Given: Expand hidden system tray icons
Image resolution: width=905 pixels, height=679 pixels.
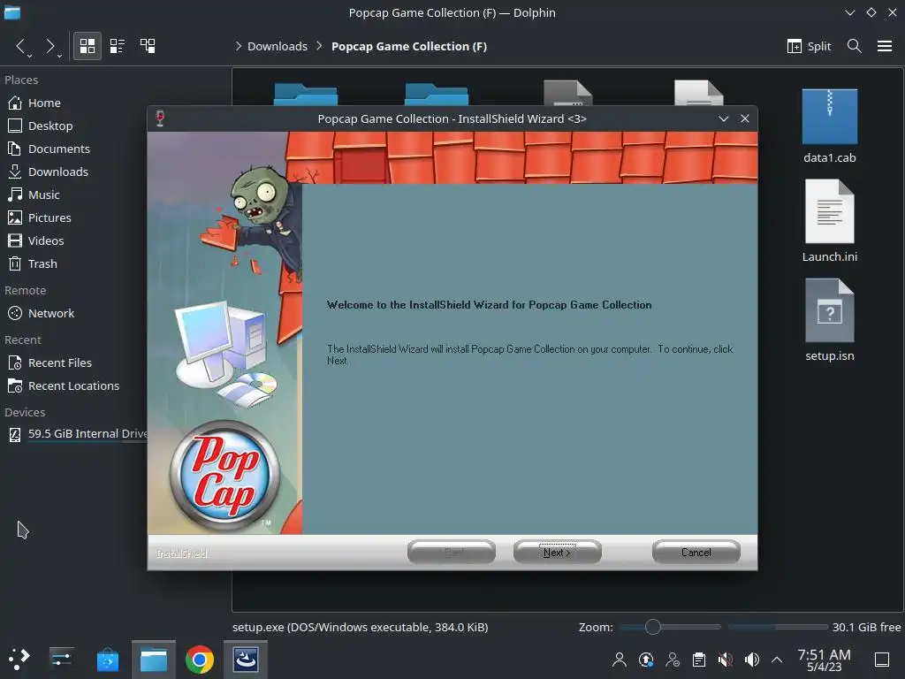Looking at the screenshot, I should (777, 660).
